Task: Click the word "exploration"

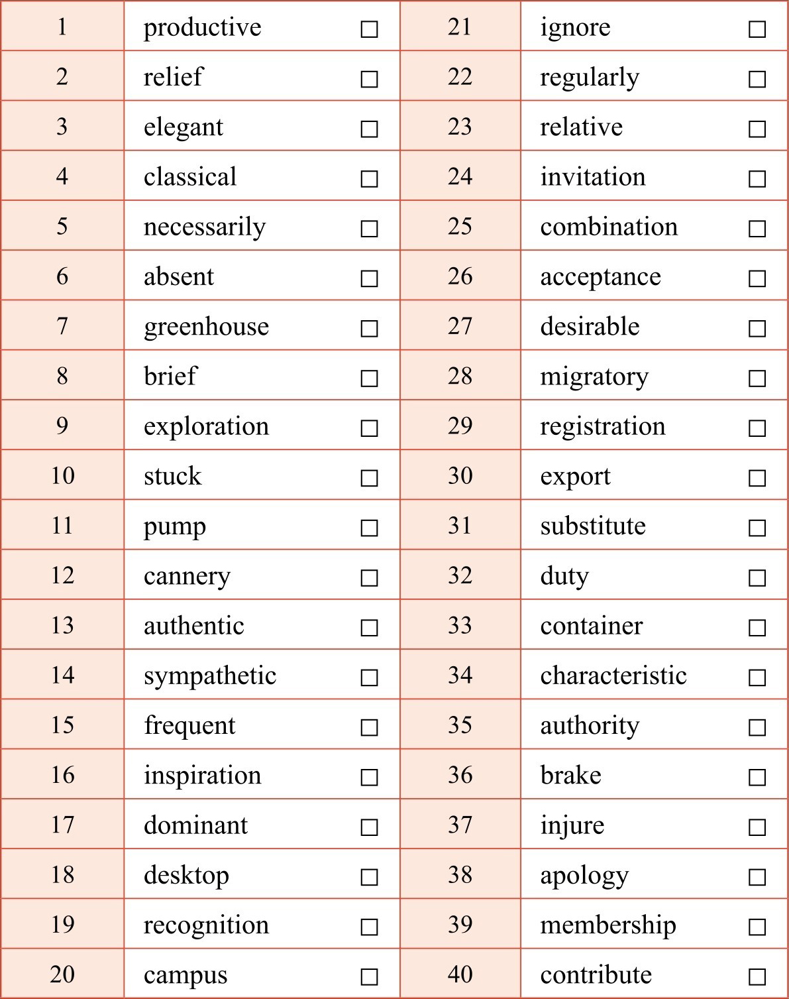Action: tap(206, 426)
